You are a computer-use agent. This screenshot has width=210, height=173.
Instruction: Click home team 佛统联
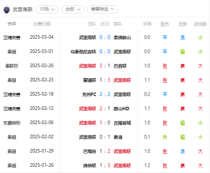[89, 165]
